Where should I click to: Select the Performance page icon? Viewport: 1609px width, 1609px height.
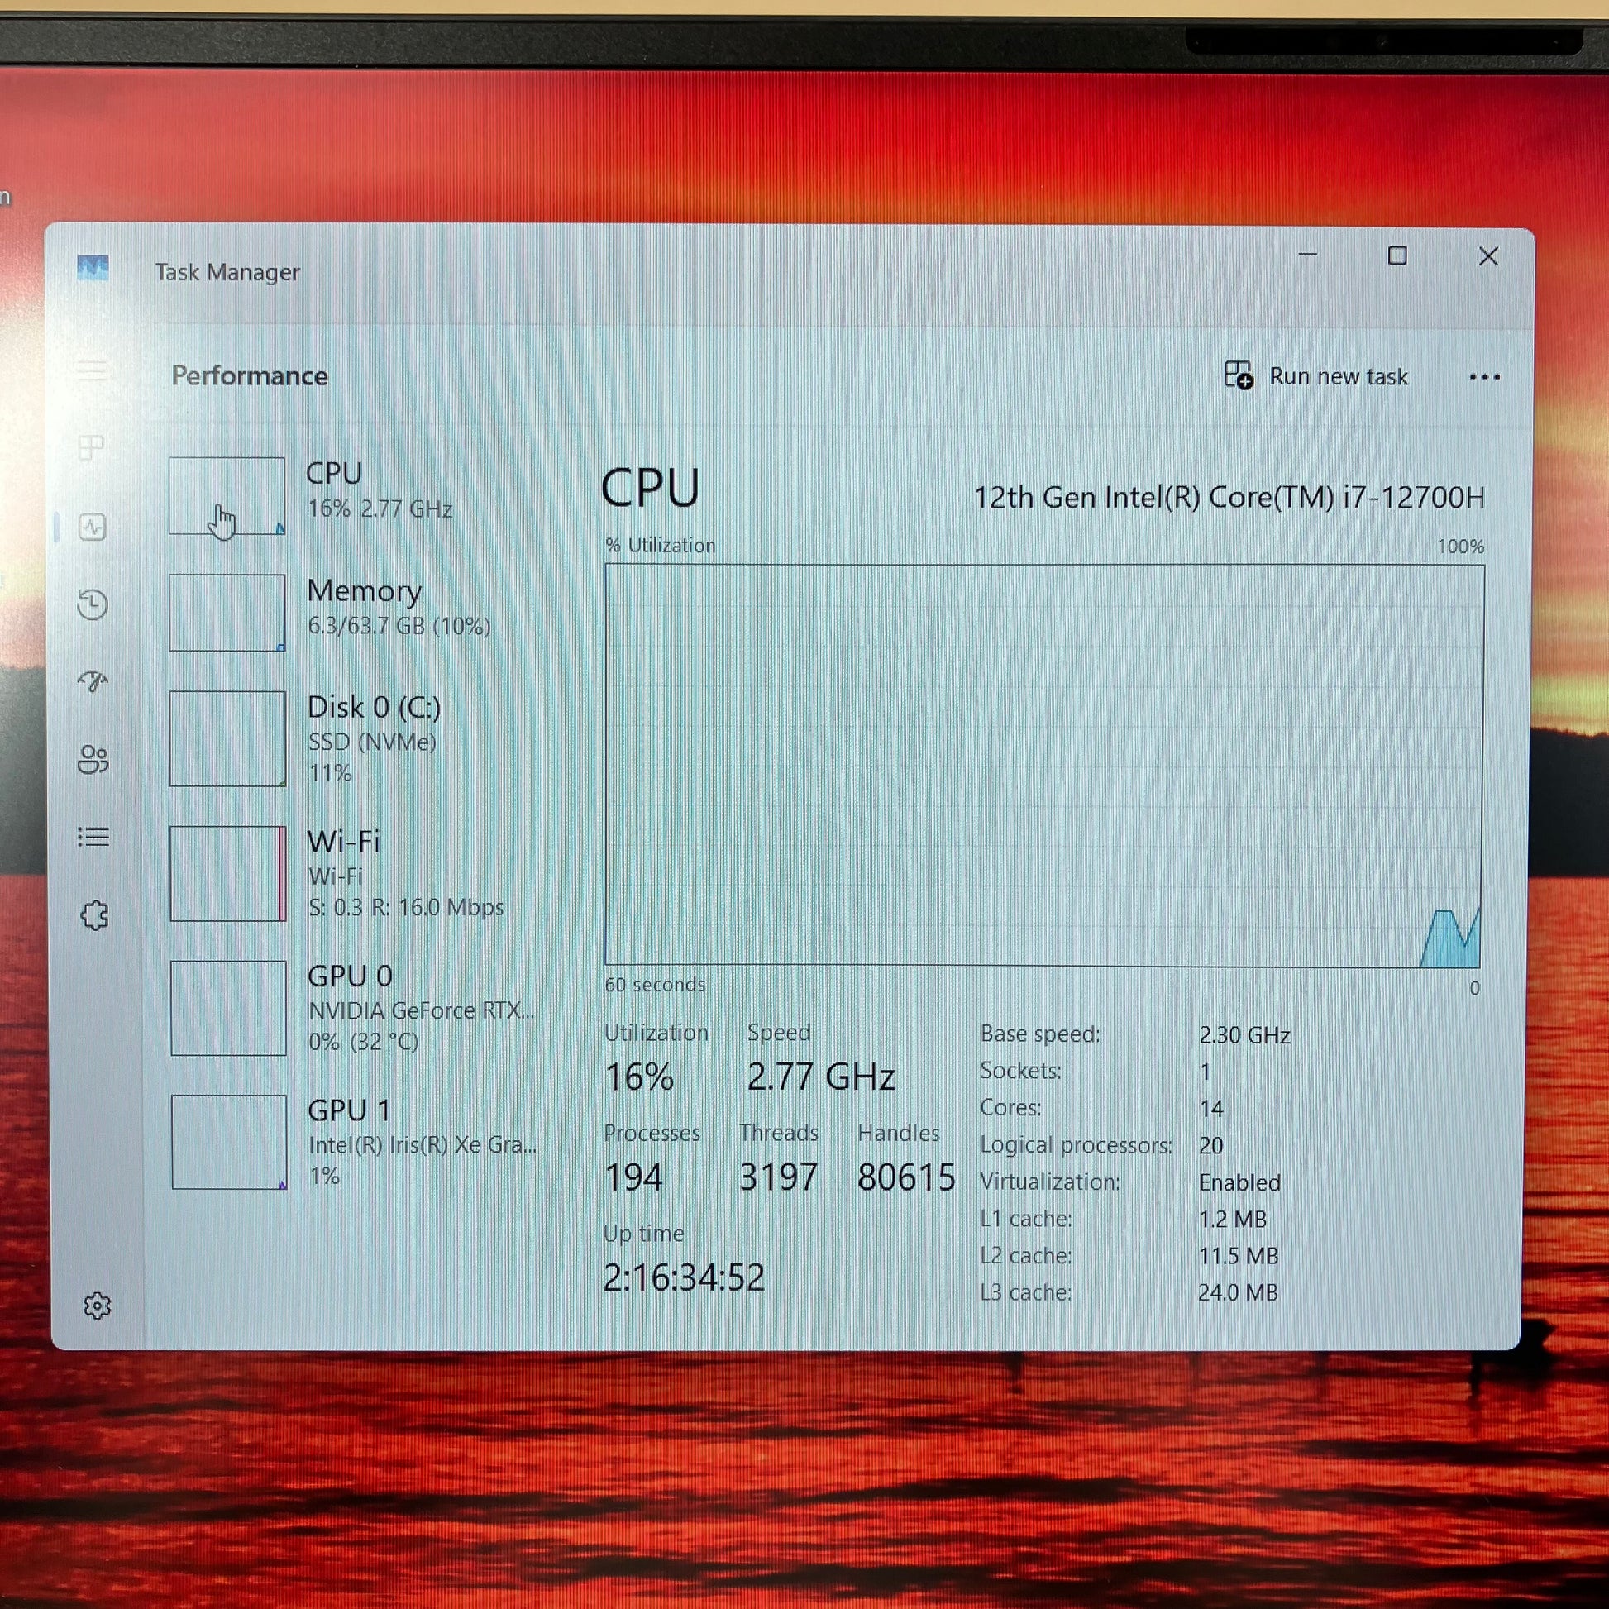(93, 527)
